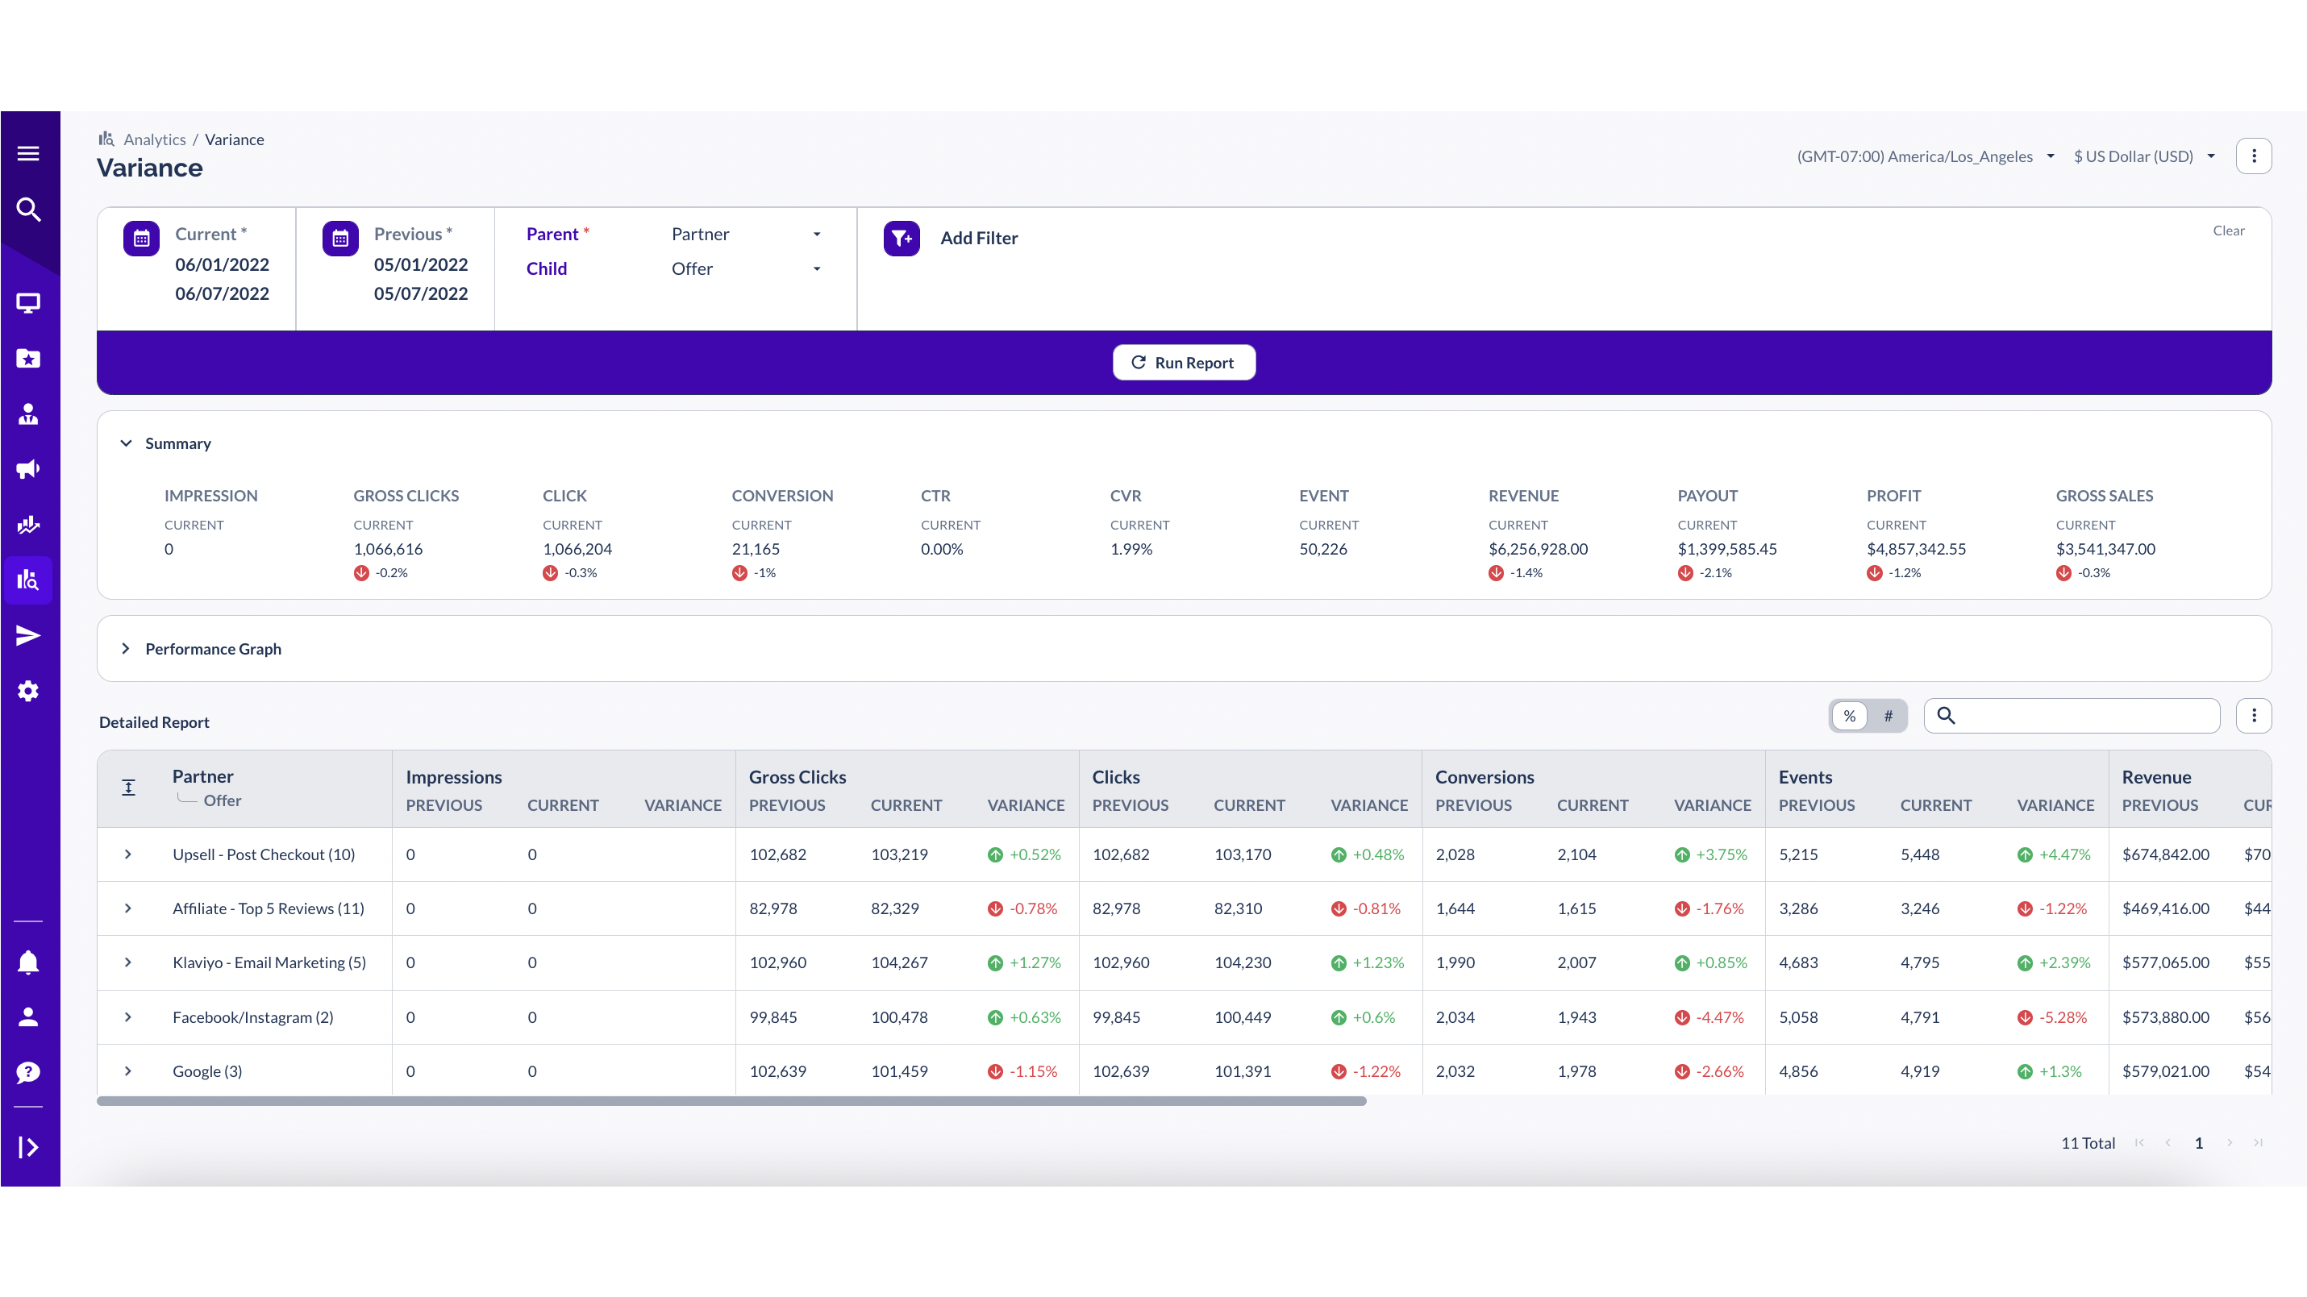Open the bell notifications icon in sidebar
The width and height of the screenshot is (2307, 1297).
[x=27, y=962]
